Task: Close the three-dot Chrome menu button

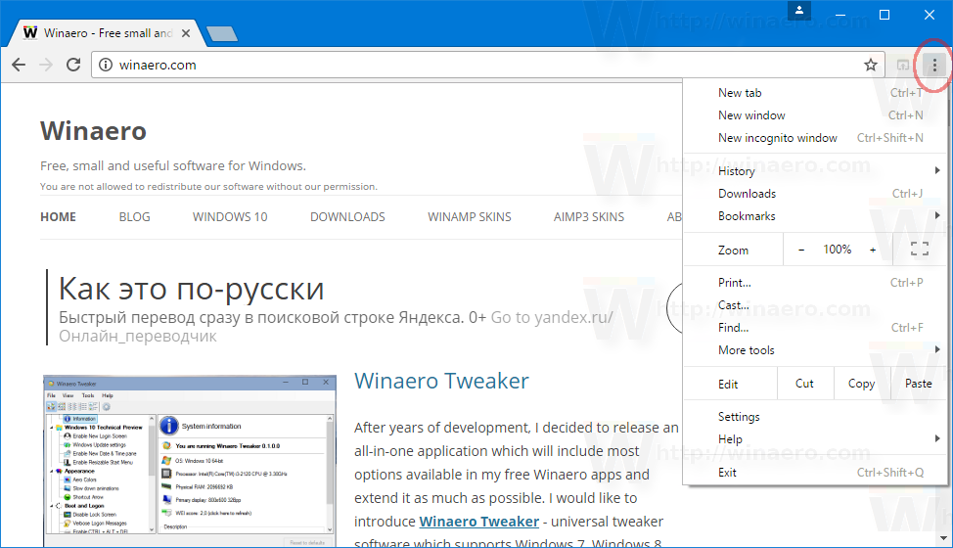Action: coord(934,65)
